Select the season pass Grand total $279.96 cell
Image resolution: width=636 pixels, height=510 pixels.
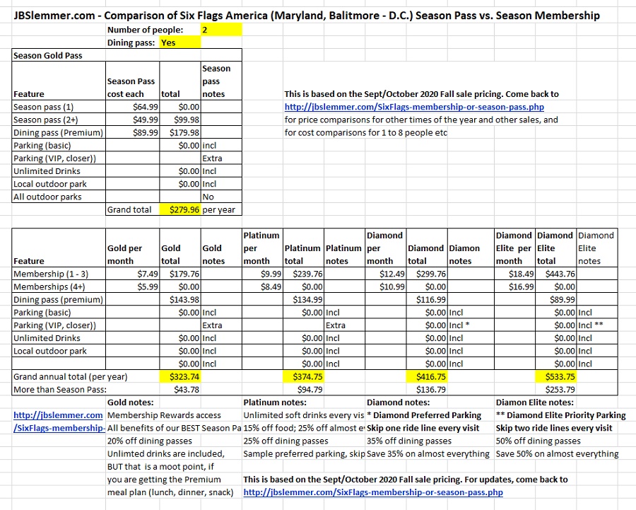180,209
